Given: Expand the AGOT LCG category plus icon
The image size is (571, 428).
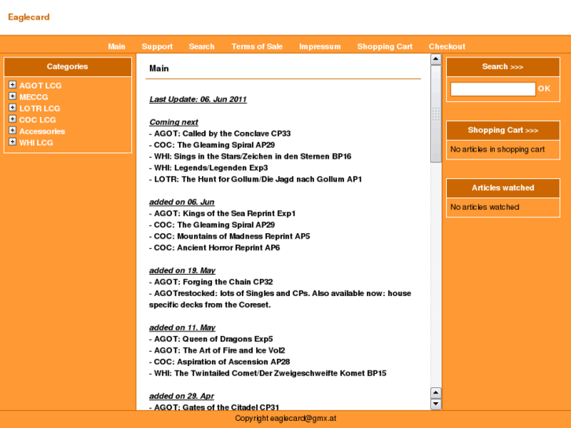Looking at the screenshot, I should tap(13, 85).
